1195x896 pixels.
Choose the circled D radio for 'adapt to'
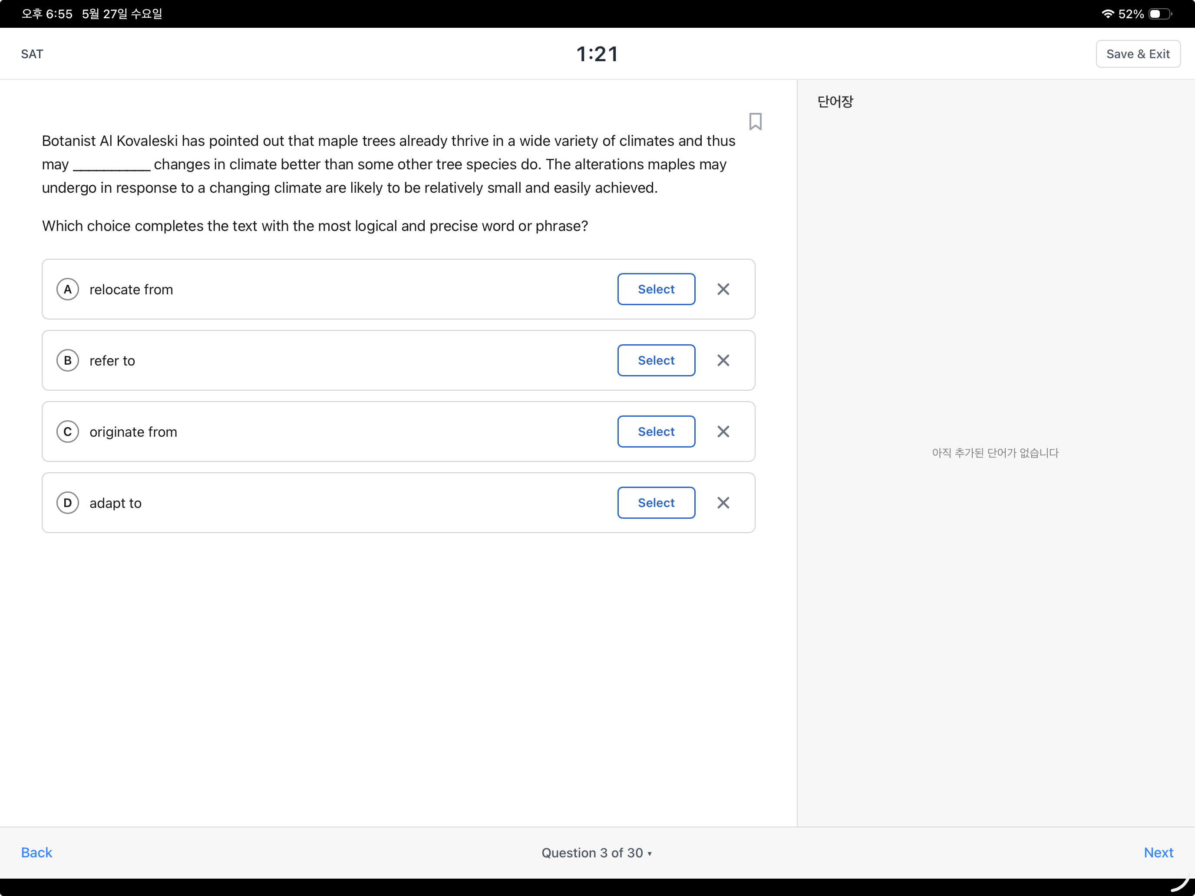click(68, 503)
